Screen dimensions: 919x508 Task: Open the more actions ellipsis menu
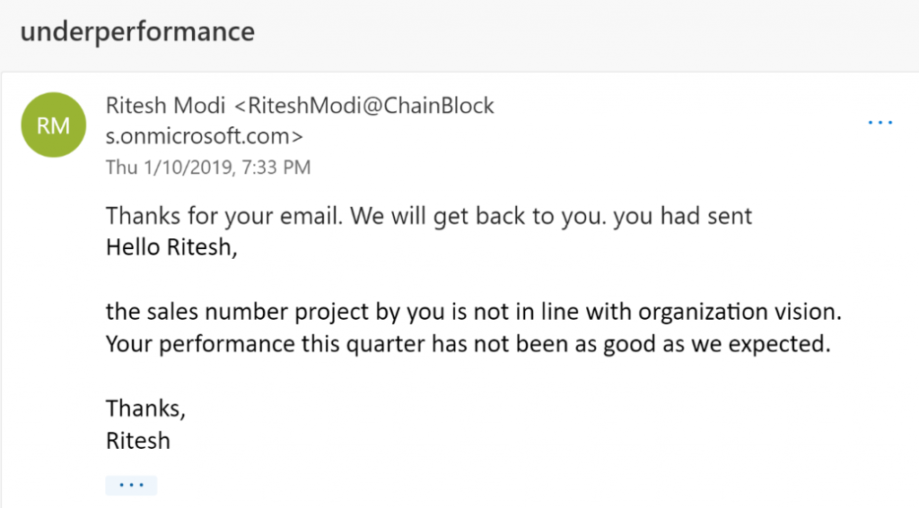880,123
